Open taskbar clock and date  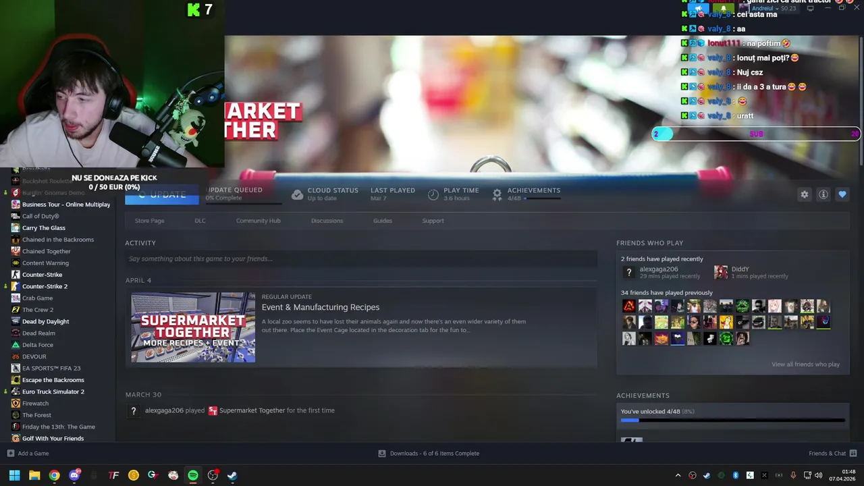click(843, 475)
